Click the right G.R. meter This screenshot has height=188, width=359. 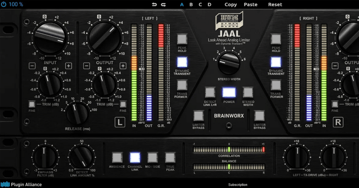(x=297, y=72)
